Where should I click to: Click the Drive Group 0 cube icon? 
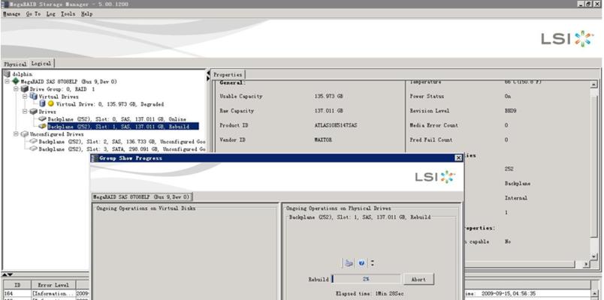pos(25,88)
